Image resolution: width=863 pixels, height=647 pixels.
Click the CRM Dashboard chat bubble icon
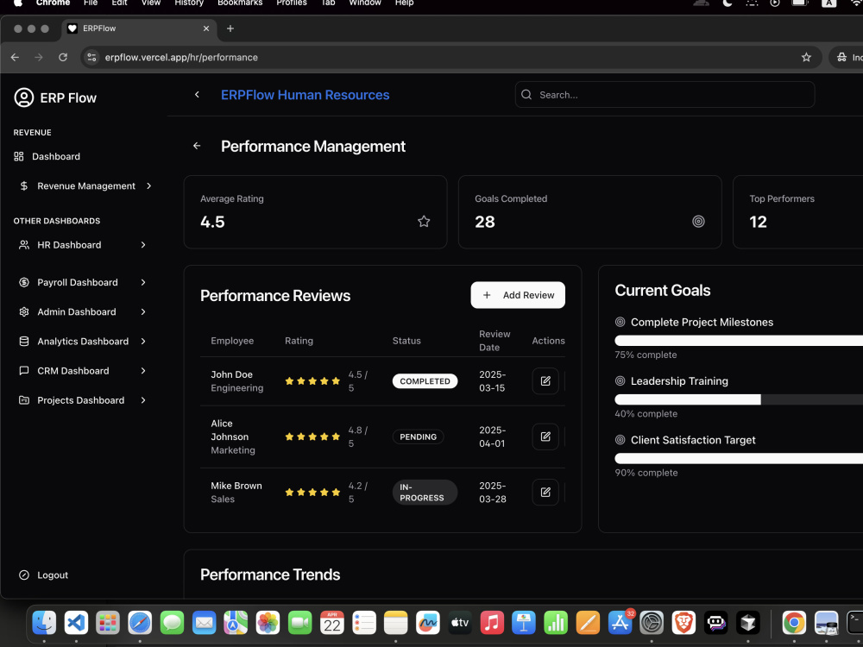click(x=23, y=371)
